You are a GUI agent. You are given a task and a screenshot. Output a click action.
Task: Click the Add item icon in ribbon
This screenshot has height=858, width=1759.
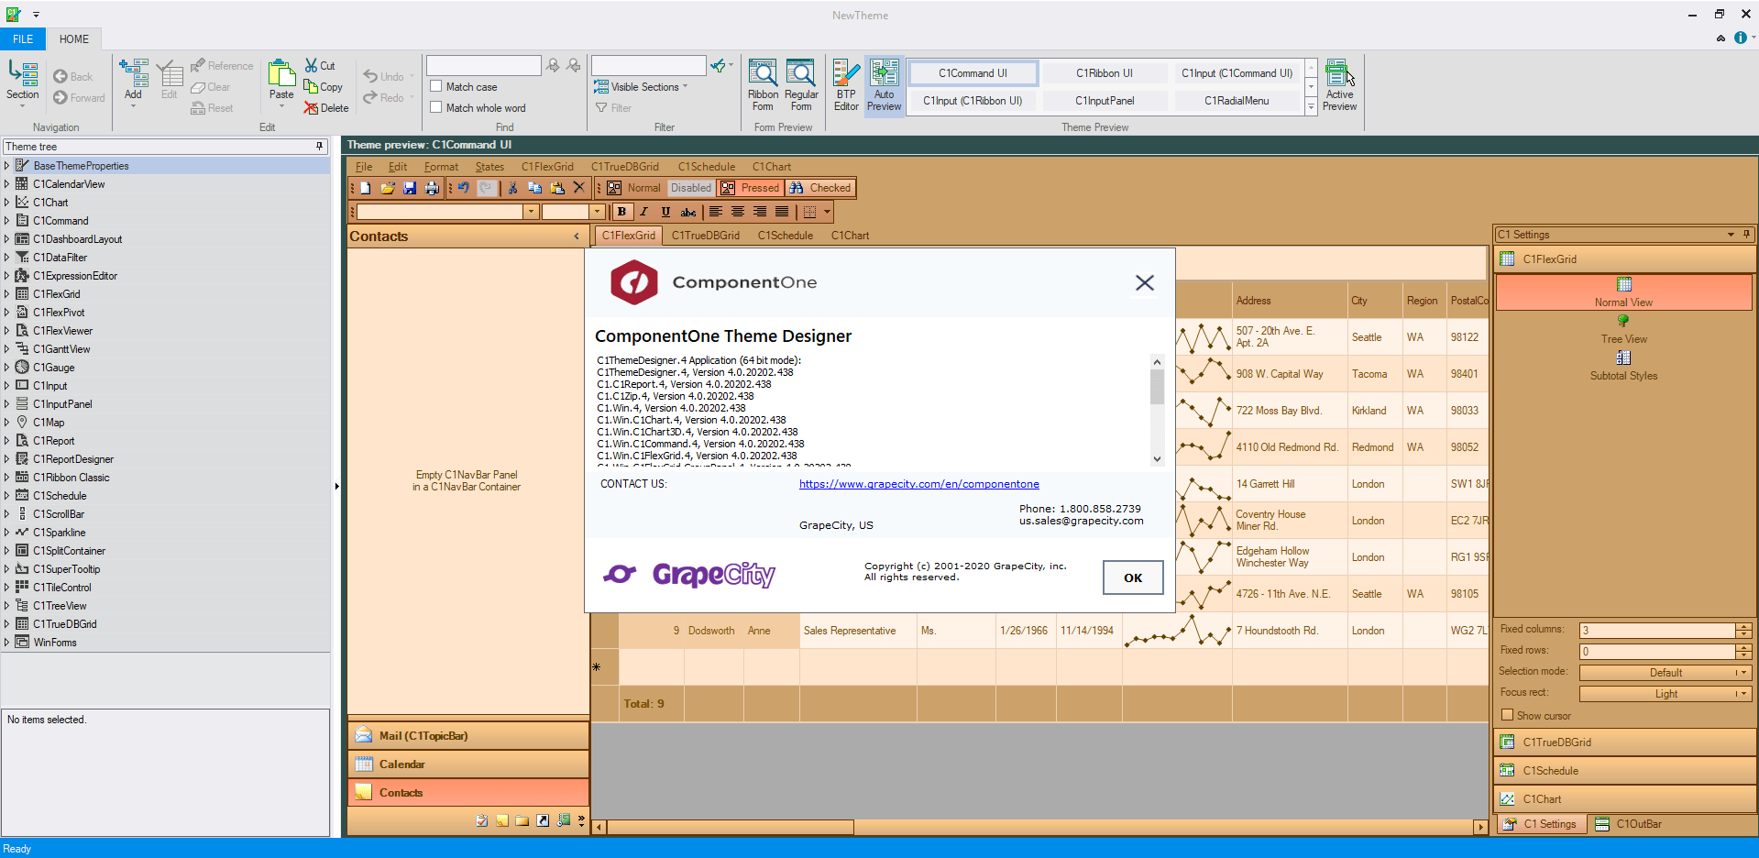click(x=134, y=73)
